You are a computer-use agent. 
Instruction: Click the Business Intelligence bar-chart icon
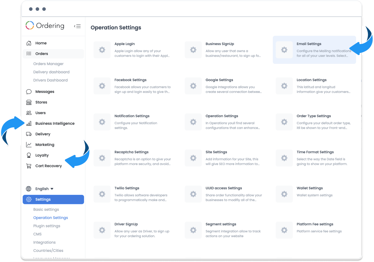(29, 123)
